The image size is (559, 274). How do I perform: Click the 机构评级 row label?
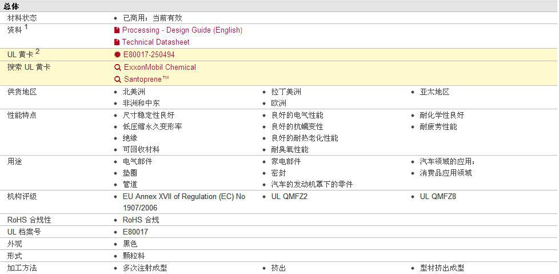[22, 197]
